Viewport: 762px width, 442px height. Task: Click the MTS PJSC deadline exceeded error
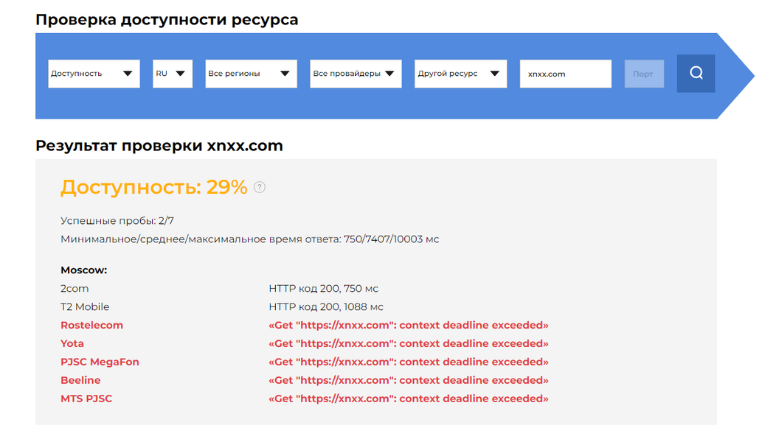point(409,399)
